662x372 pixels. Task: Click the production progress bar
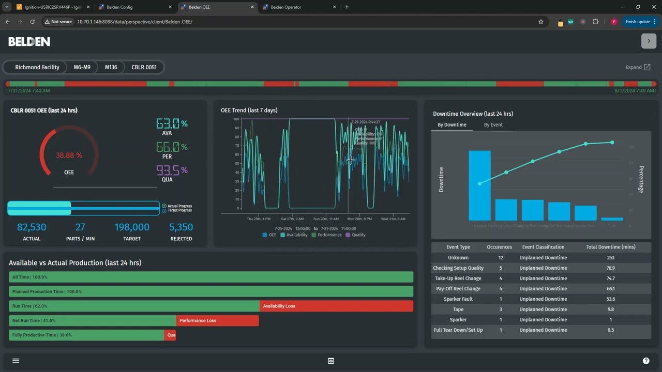point(83,208)
